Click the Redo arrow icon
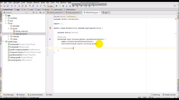 (15, 6)
